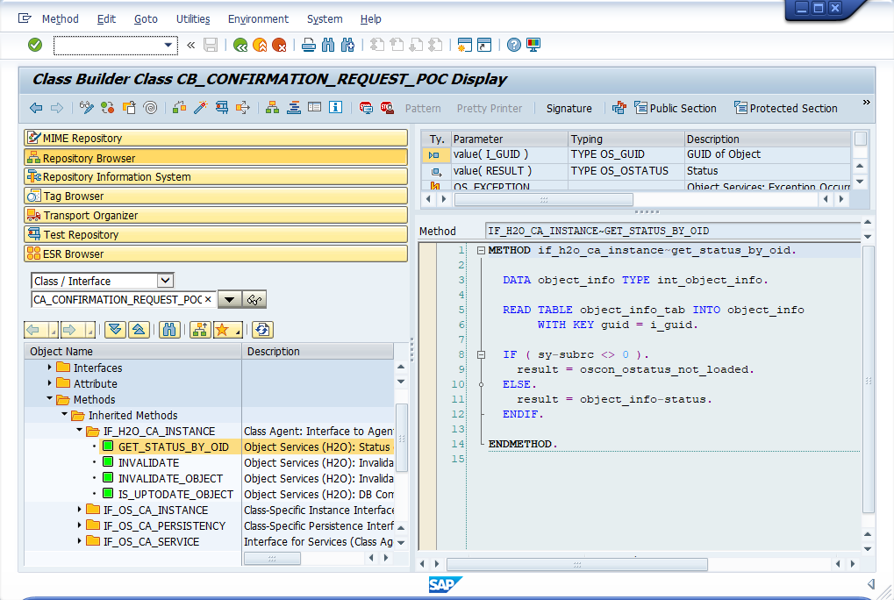This screenshot has width=894, height=600.
Task: Expand the Attribute folder node
Action: pos(50,383)
